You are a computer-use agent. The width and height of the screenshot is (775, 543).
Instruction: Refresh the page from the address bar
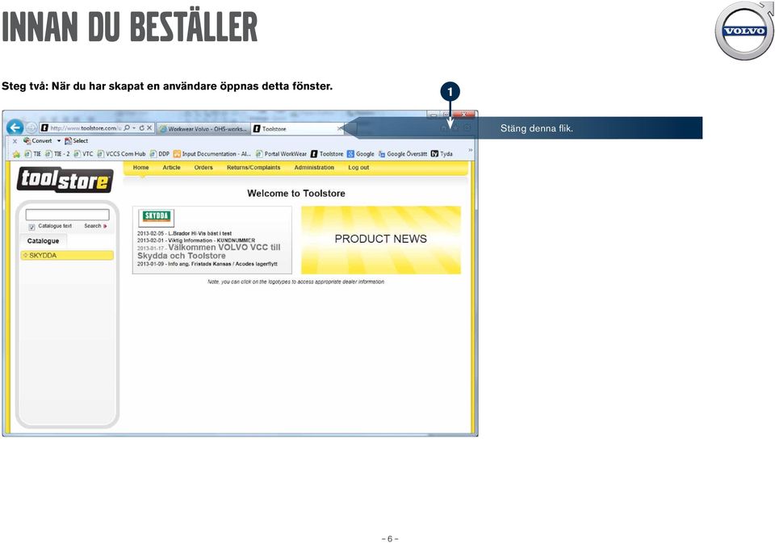(141, 128)
